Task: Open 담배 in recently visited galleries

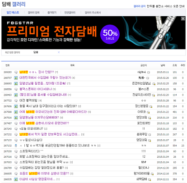Action: click(36, 52)
